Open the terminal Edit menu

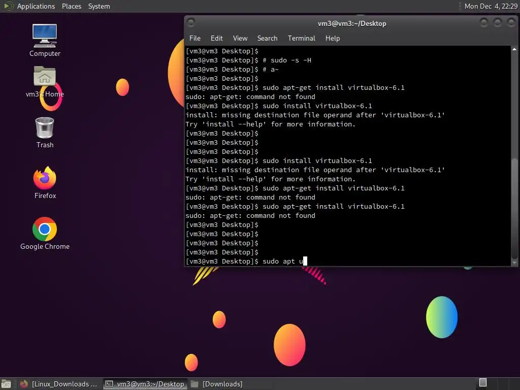[x=216, y=38]
